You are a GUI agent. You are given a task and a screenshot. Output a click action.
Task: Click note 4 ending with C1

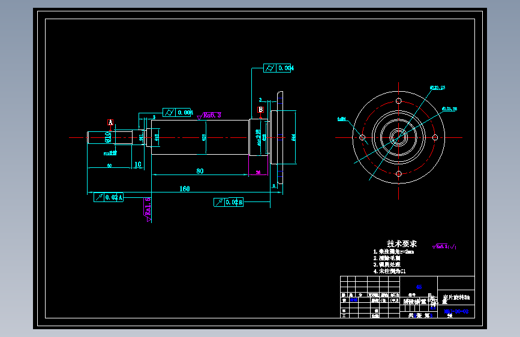(389, 271)
